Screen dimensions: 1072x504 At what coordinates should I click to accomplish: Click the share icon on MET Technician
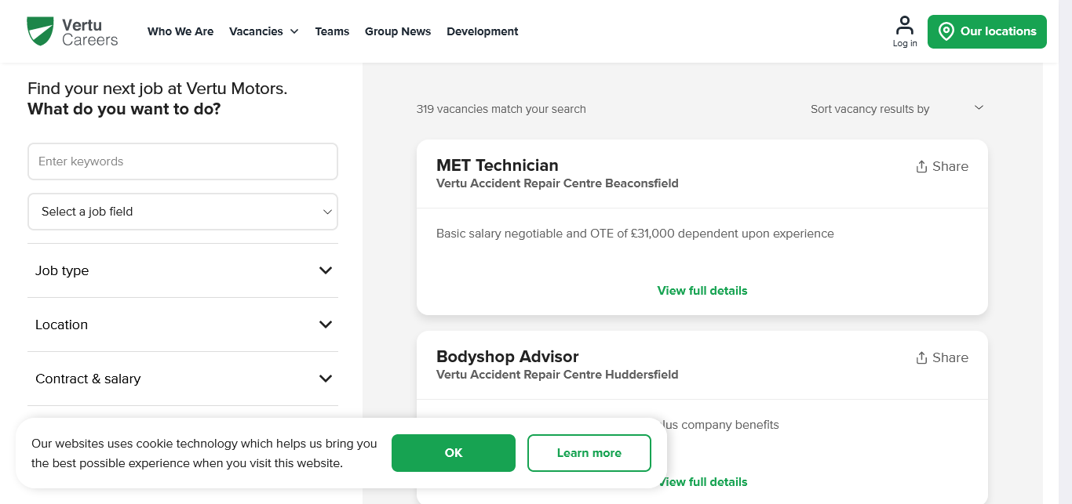(x=921, y=167)
